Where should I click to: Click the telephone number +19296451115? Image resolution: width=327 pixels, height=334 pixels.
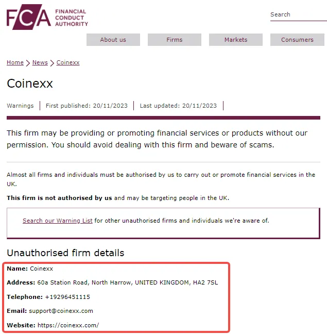(x=67, y=297)
